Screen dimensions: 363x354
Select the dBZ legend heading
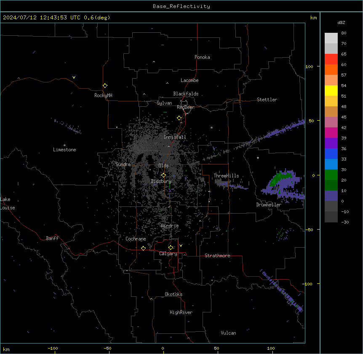(341, 22)
